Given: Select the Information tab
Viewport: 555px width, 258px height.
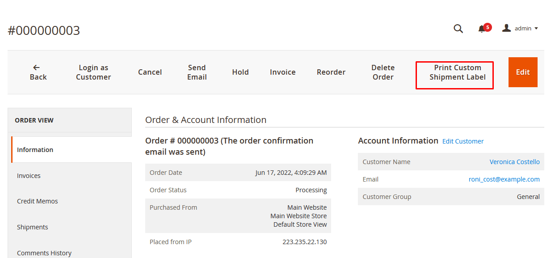Looking at the screenshot, I should (x=35, y=150).
